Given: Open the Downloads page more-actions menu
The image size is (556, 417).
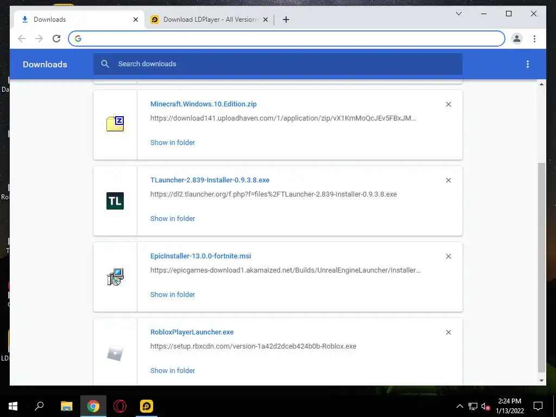Looking at the screenshot, I should click(x=528, y=64).
